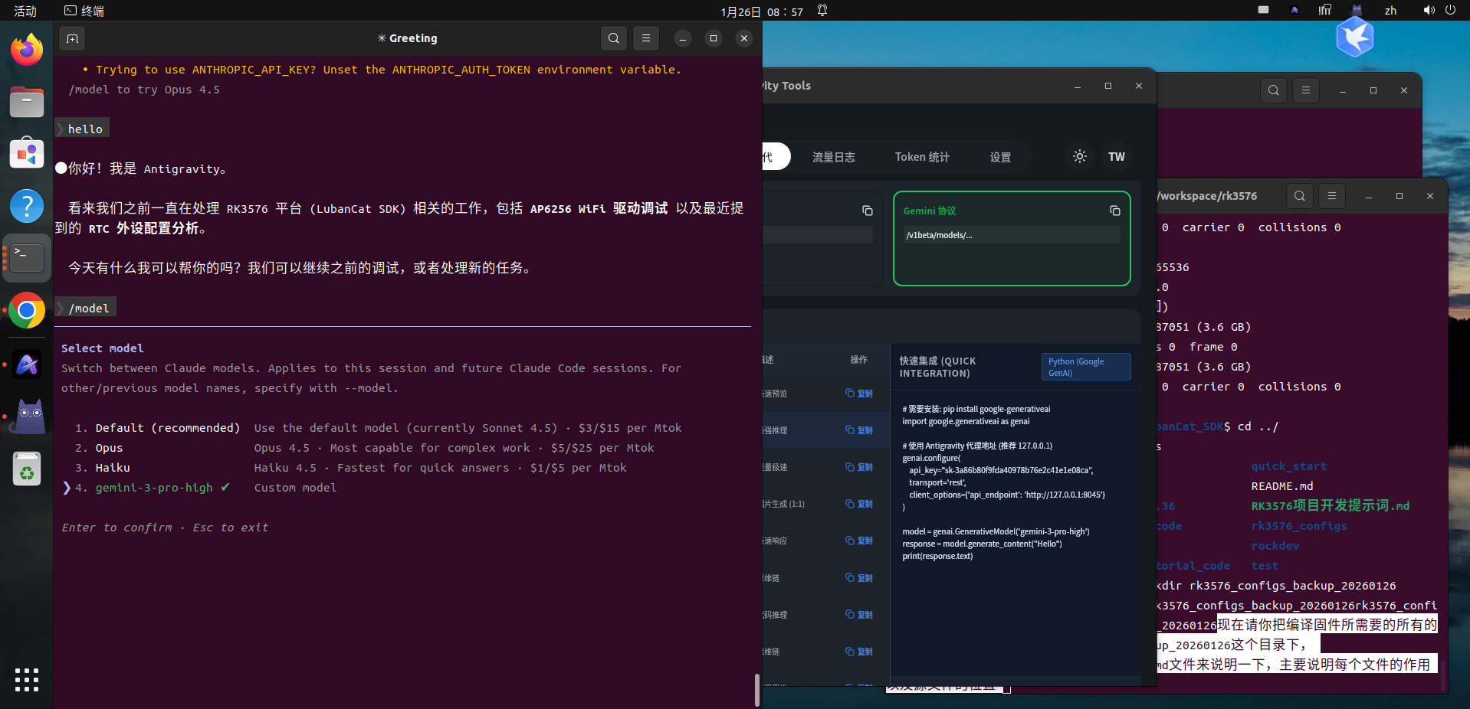
Task: Open Ubuntu Software store from dock
Action: point(27,153)
